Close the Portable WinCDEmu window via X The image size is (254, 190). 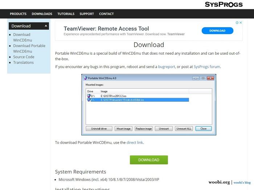210,79
